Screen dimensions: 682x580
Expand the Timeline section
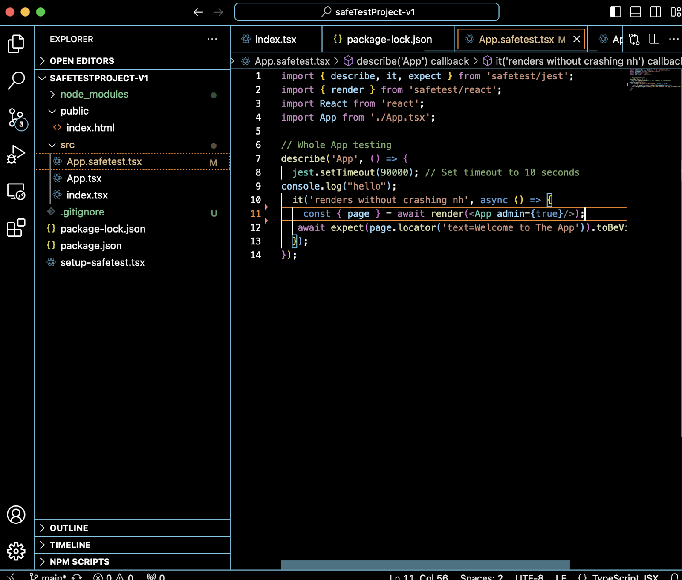(132, 545)
